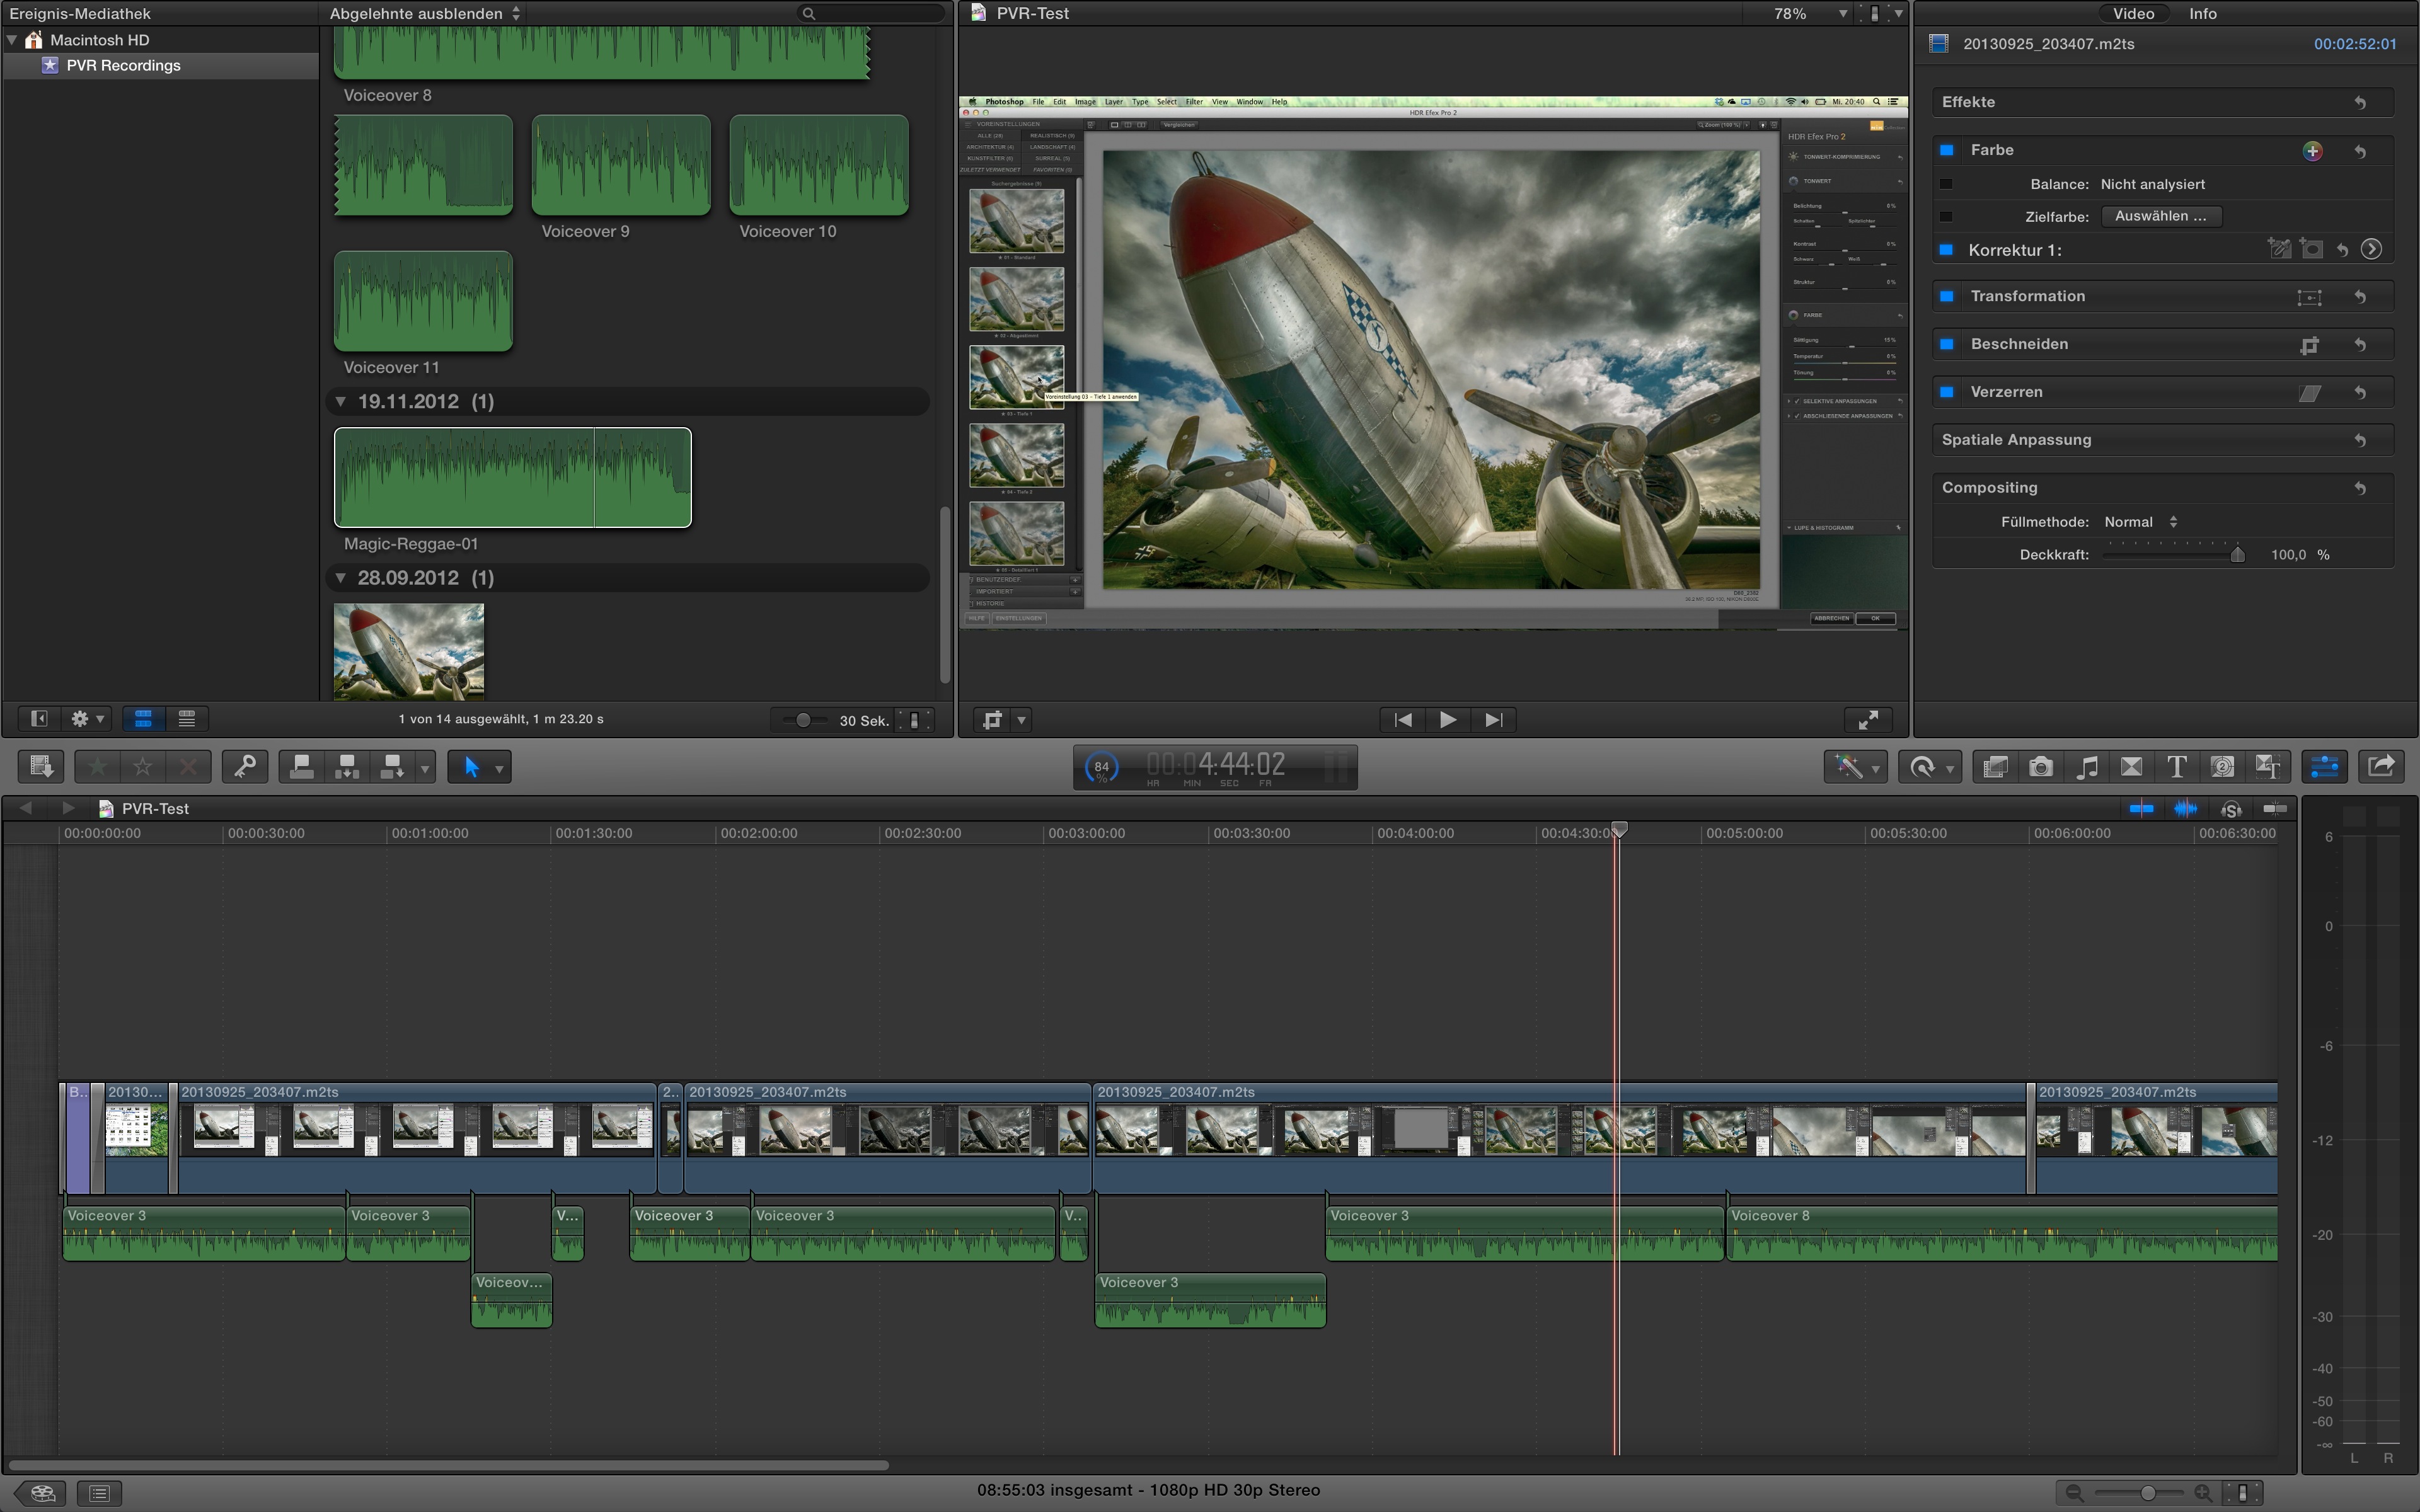Toggle clip solo headphone button

tap(2231, 808)
